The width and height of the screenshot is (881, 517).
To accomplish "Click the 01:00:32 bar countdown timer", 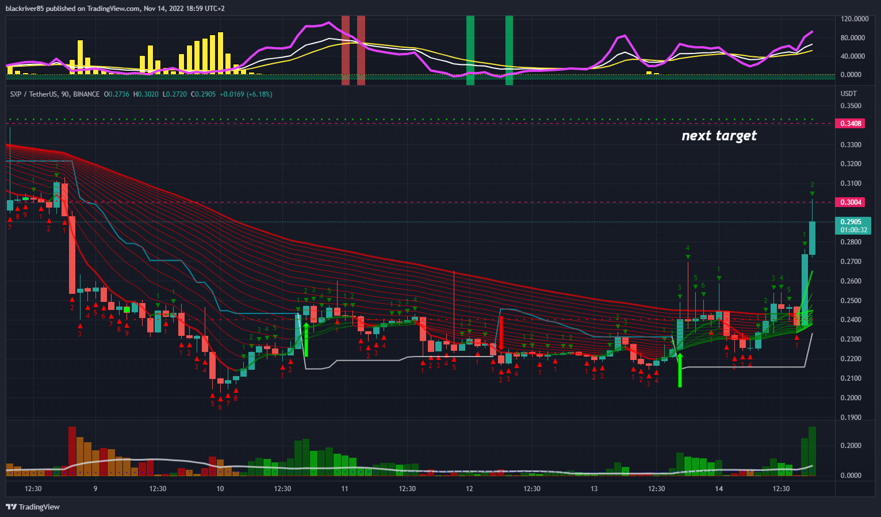I will tap(853, 230).
